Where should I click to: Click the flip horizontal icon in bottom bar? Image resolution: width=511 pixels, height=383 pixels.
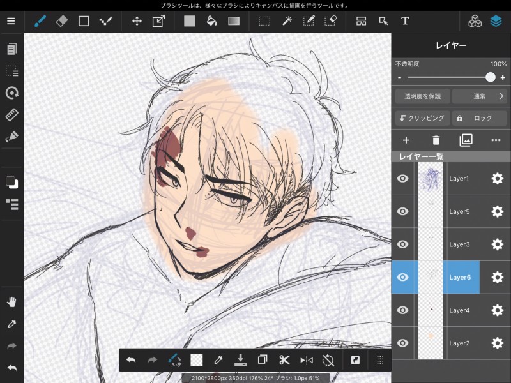(307, 360)
